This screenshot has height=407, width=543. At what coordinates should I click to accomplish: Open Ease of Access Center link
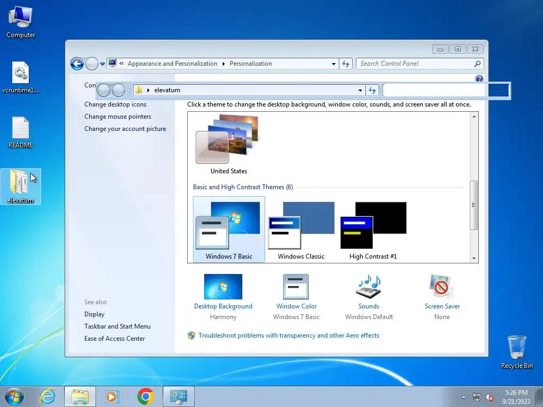pyautogui.click(x=115, y=339)
